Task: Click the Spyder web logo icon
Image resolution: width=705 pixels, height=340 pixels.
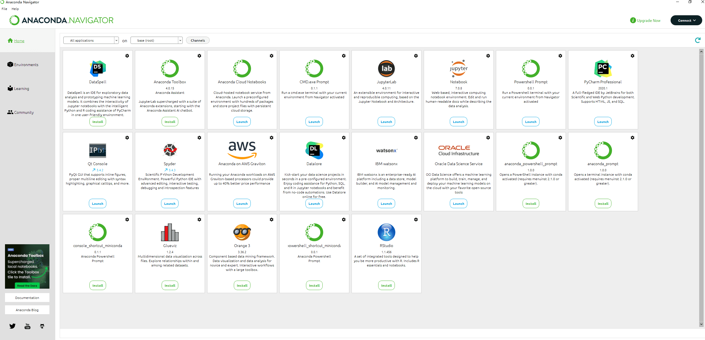Action: pyautogui.click(x=170, y=150)
